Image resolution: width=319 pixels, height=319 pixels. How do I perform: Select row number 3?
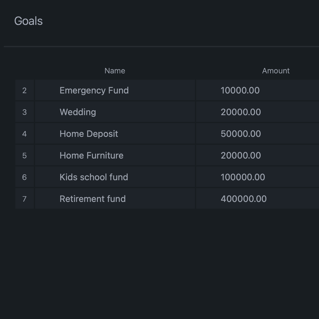coord(25,112)
